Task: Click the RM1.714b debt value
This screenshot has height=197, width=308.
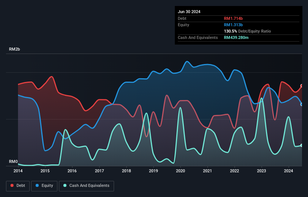Action: pos(233,18)
